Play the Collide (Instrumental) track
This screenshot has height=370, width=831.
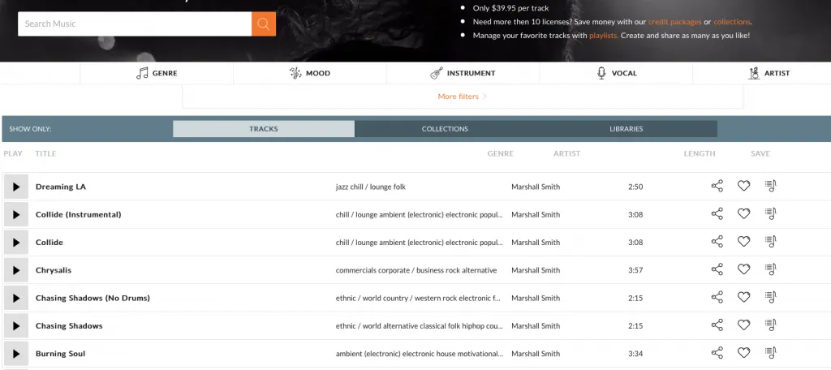(16, 215)
